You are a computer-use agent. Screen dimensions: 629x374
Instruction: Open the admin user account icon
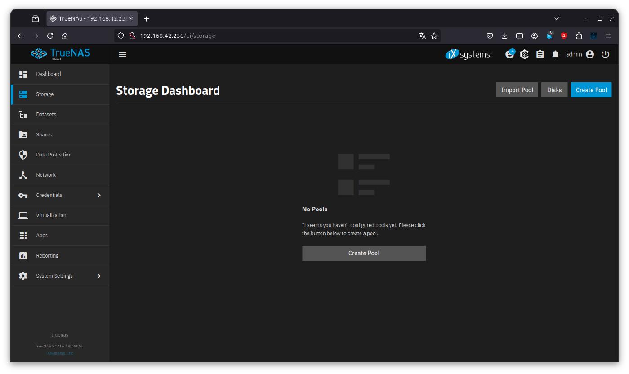coord(590,54)
